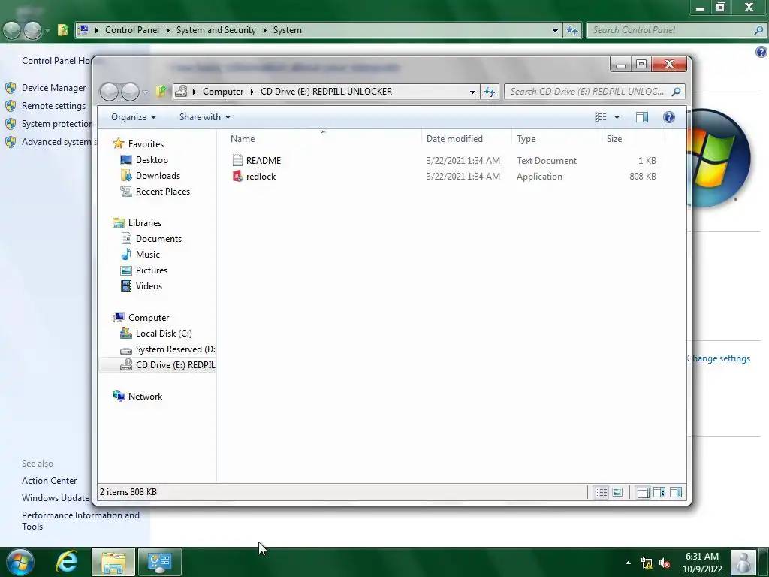This screenshot has height=577, width=769.
Task: Open the Documents library icon
Action: click(126, 238)
